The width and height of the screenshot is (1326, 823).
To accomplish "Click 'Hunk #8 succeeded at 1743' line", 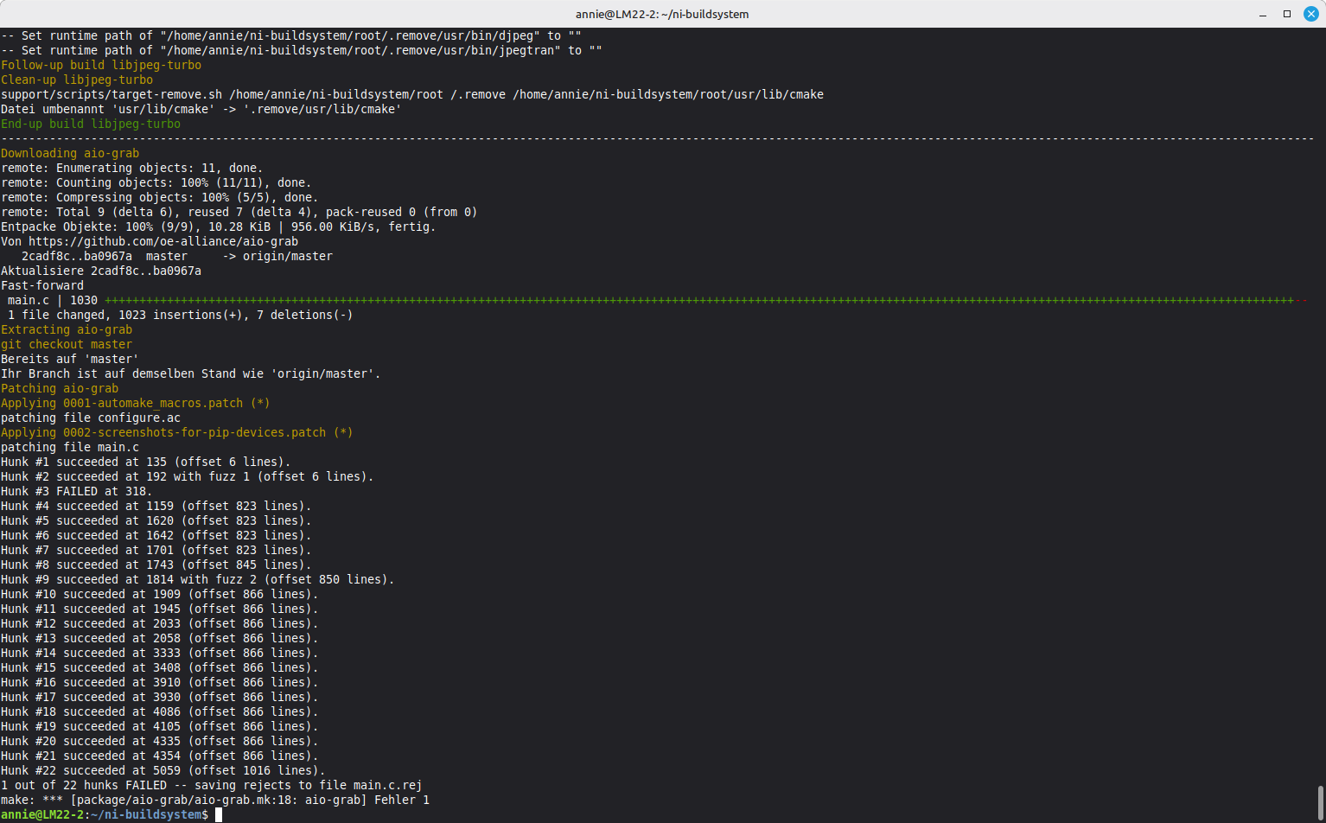I will tap(156, 565).
